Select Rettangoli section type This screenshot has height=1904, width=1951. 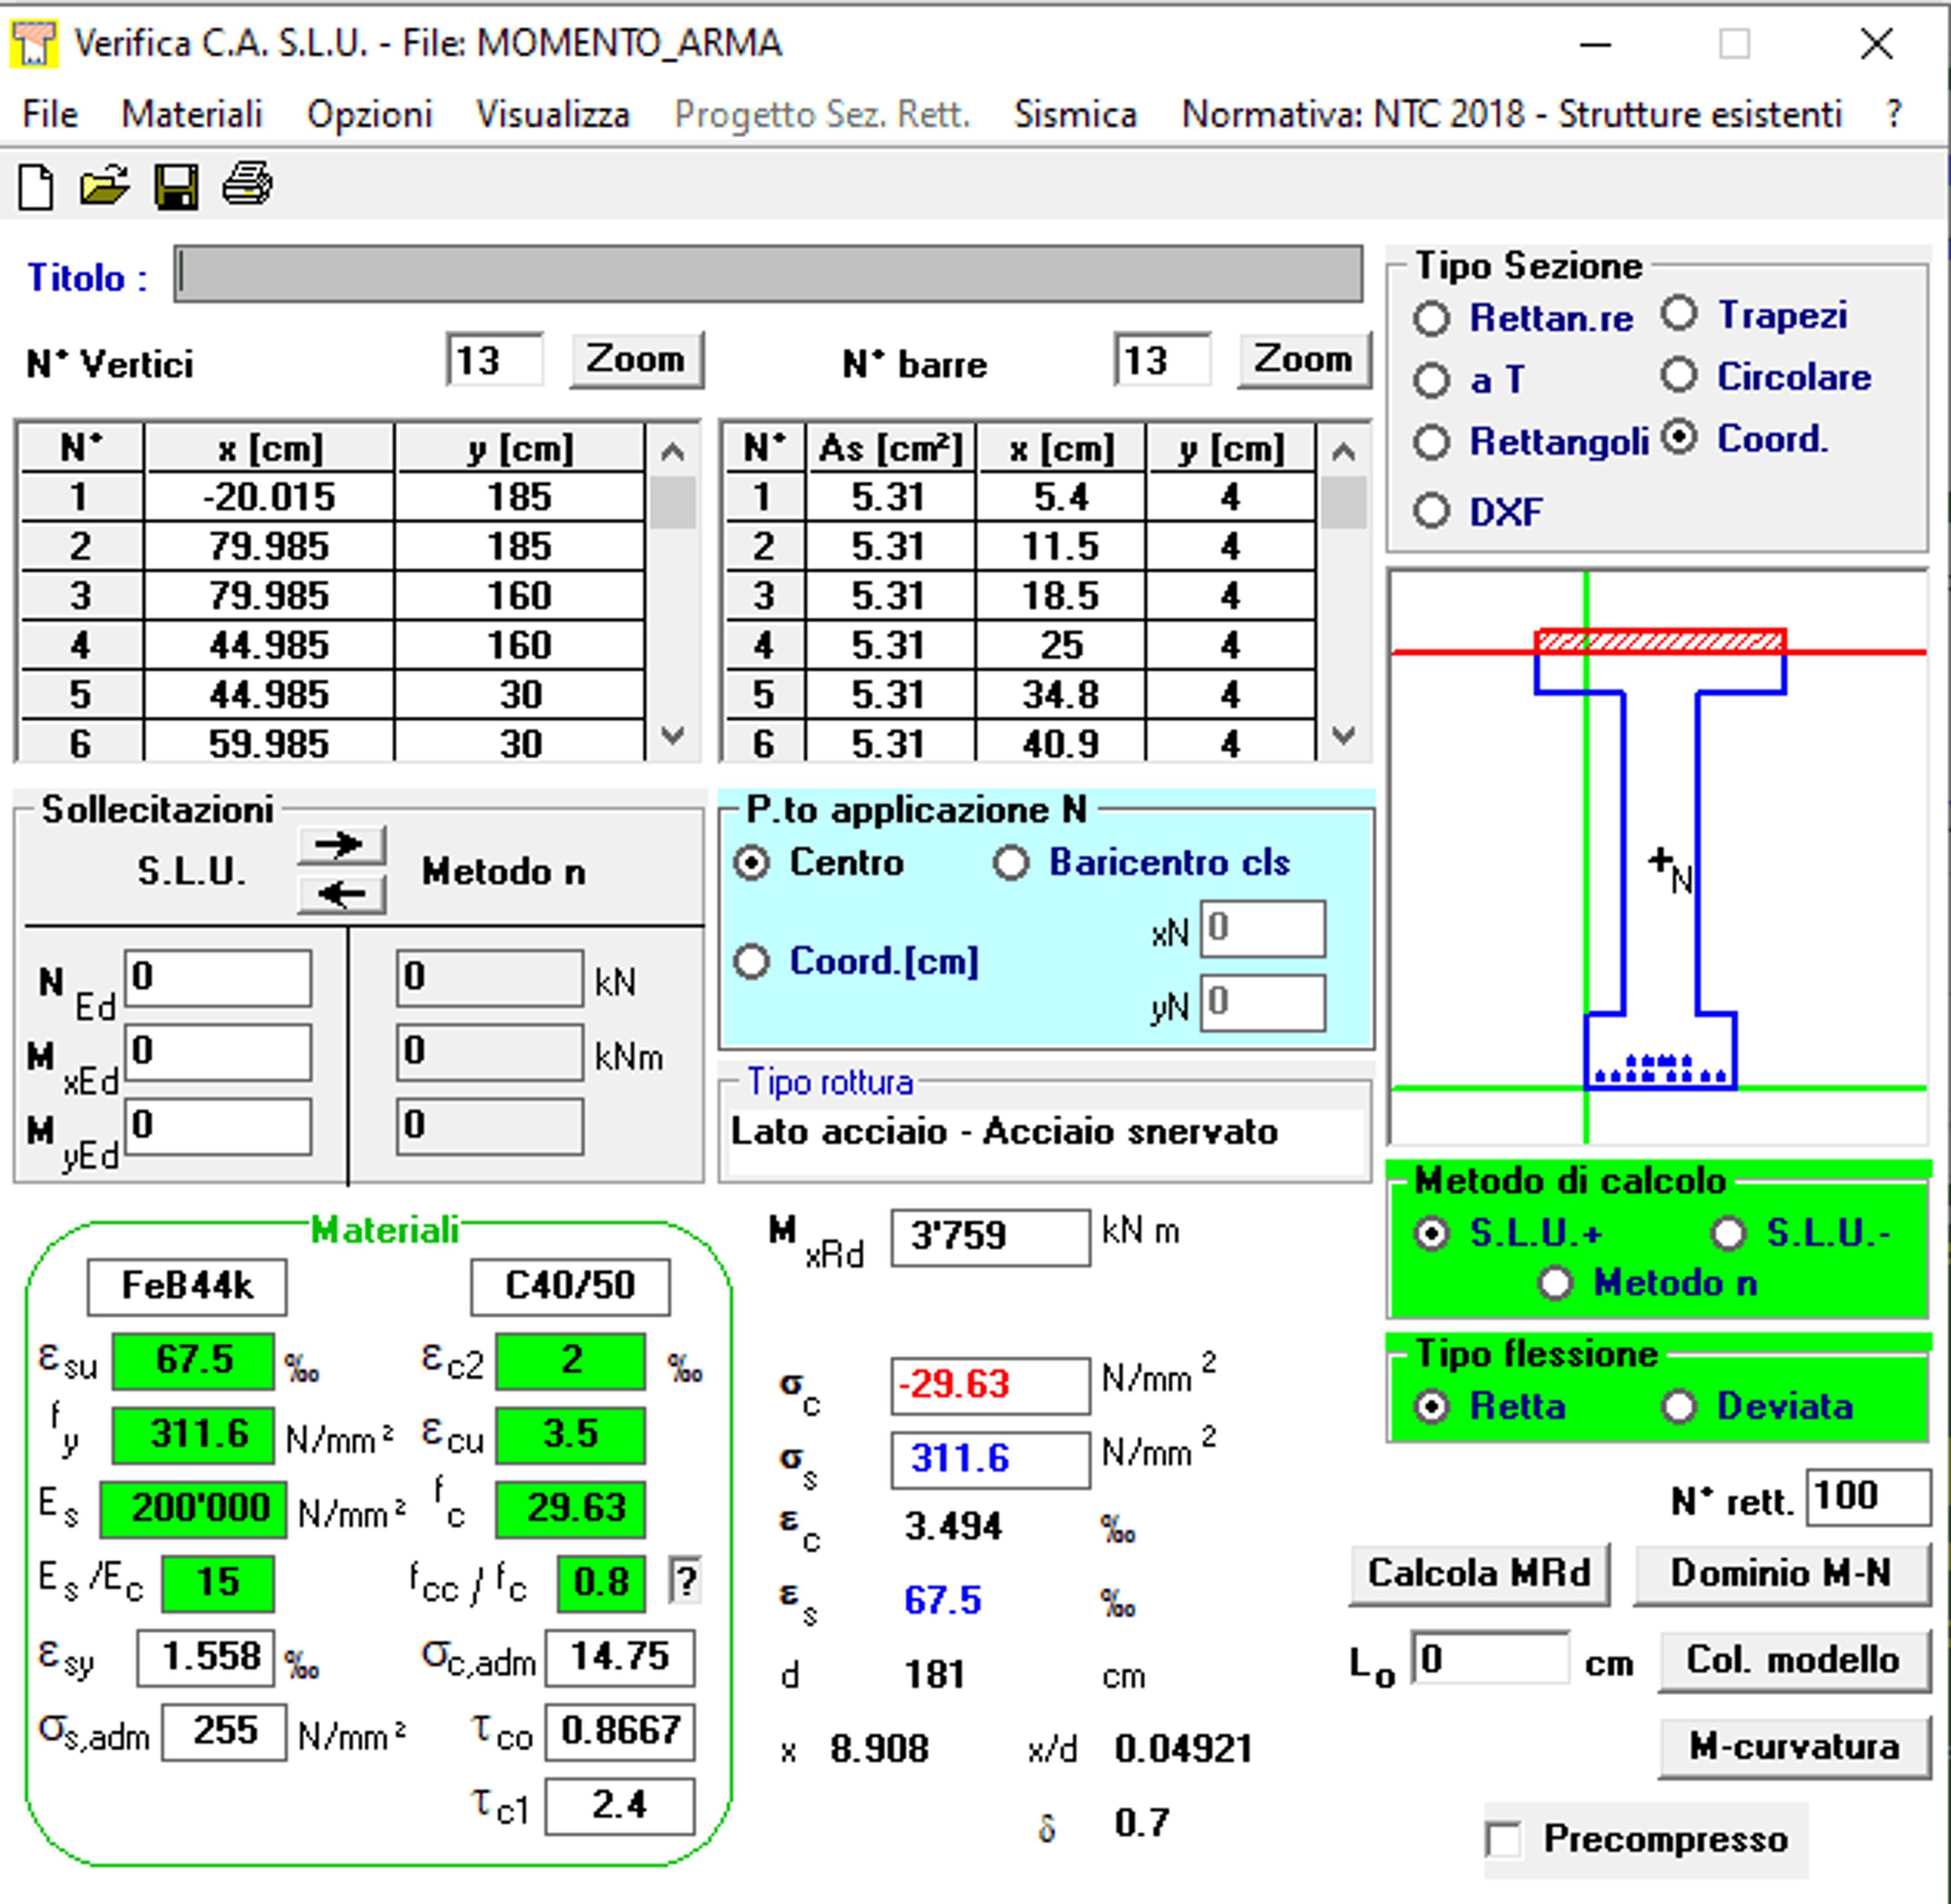(1432, 442)
